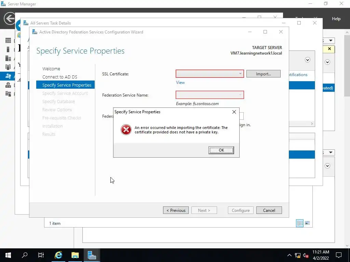Open File and Storage Services sidebar icon

point(8,93)
